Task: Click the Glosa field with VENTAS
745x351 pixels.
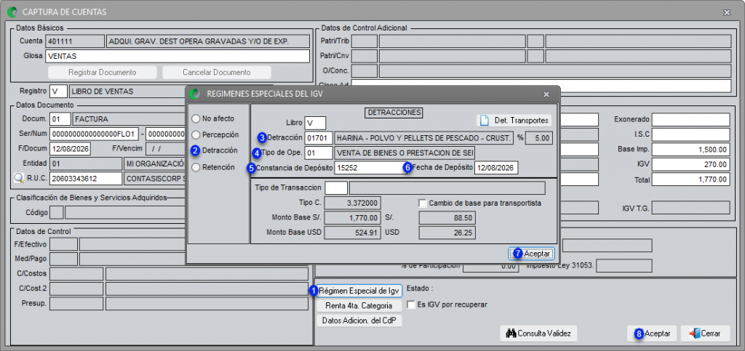Action: [178, 56]
